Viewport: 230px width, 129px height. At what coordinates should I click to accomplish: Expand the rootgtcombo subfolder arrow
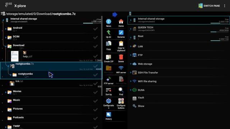[11, 75]
